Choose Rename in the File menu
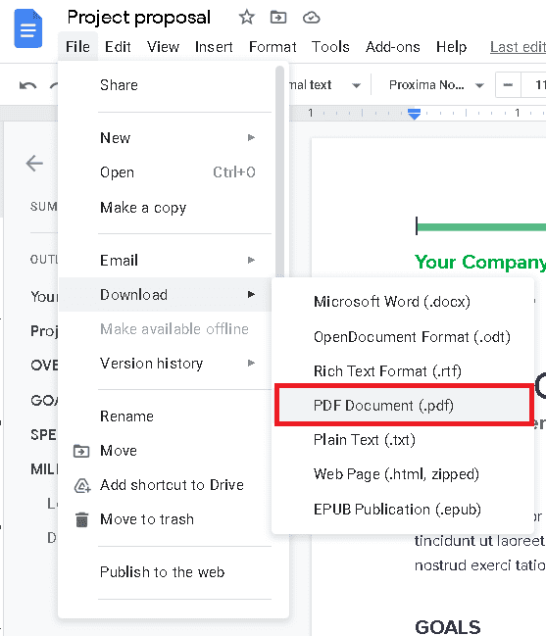This screenshot has height=636, width=546. pyautogui.click(x=165, y=416)
